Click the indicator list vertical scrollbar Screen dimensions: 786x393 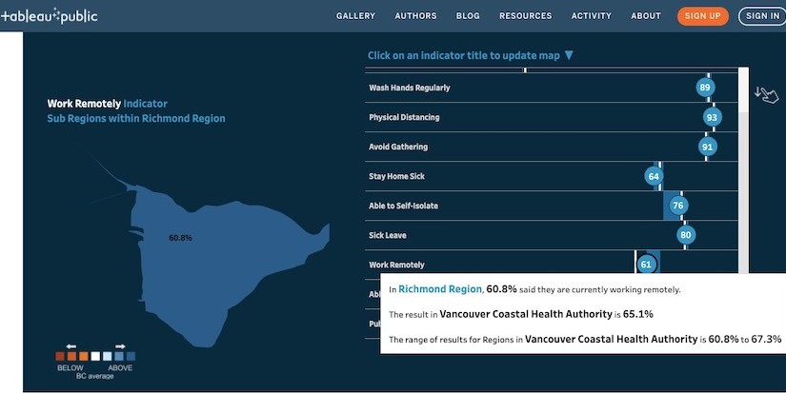point(743,171)
